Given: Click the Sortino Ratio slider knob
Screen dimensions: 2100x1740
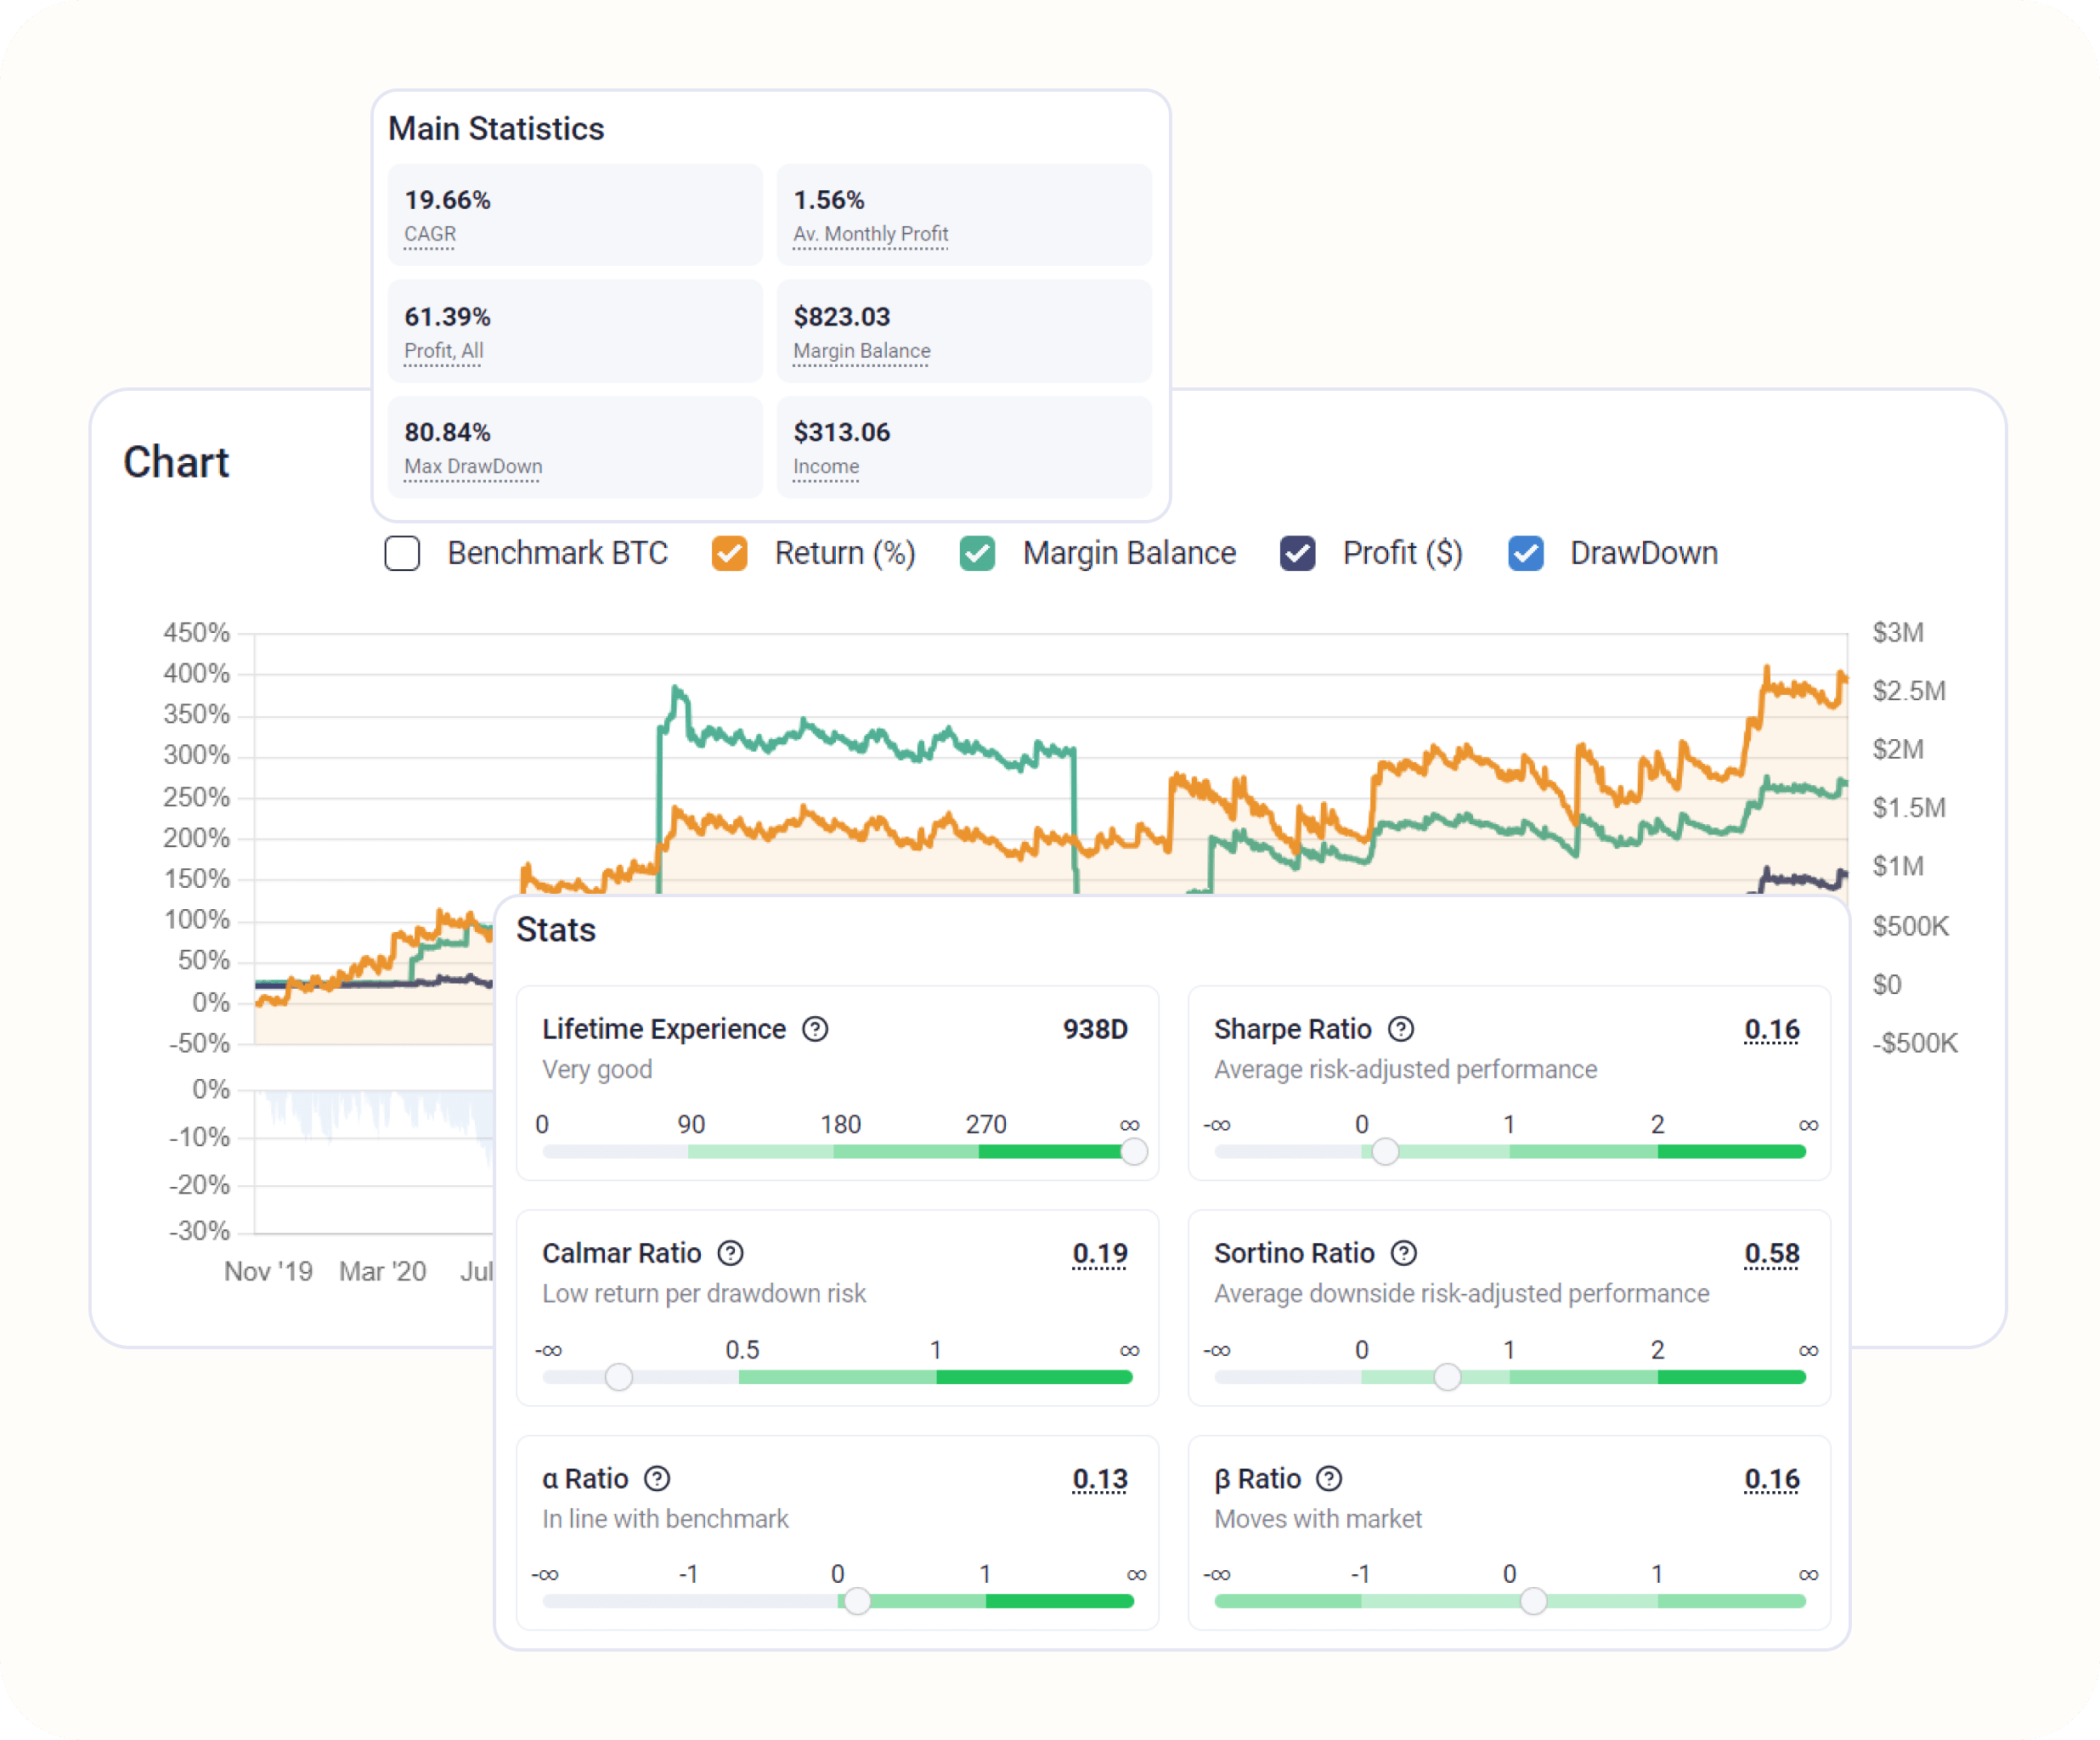Looking at the screenshot, I should (1447, 1377).
